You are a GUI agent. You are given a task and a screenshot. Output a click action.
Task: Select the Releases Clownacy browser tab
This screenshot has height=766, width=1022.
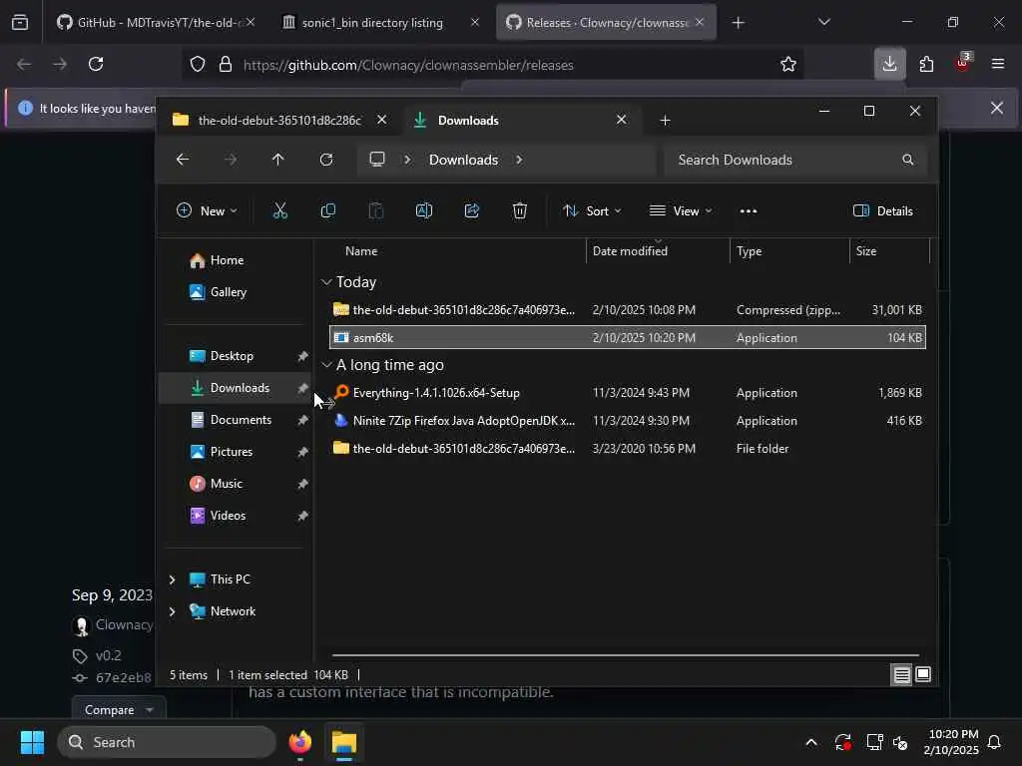(606, 23)
